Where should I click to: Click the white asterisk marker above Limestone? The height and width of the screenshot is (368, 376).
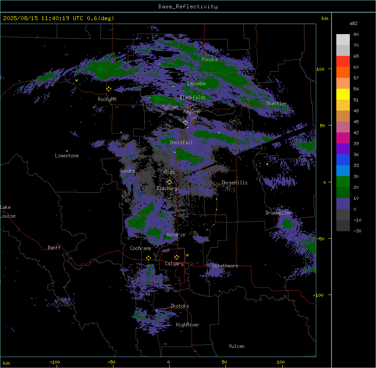pos(67,151)
